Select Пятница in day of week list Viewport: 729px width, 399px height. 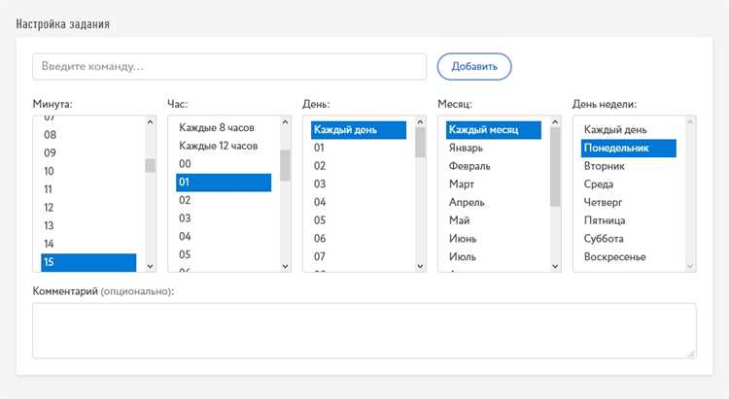click(x=629, y=220)
